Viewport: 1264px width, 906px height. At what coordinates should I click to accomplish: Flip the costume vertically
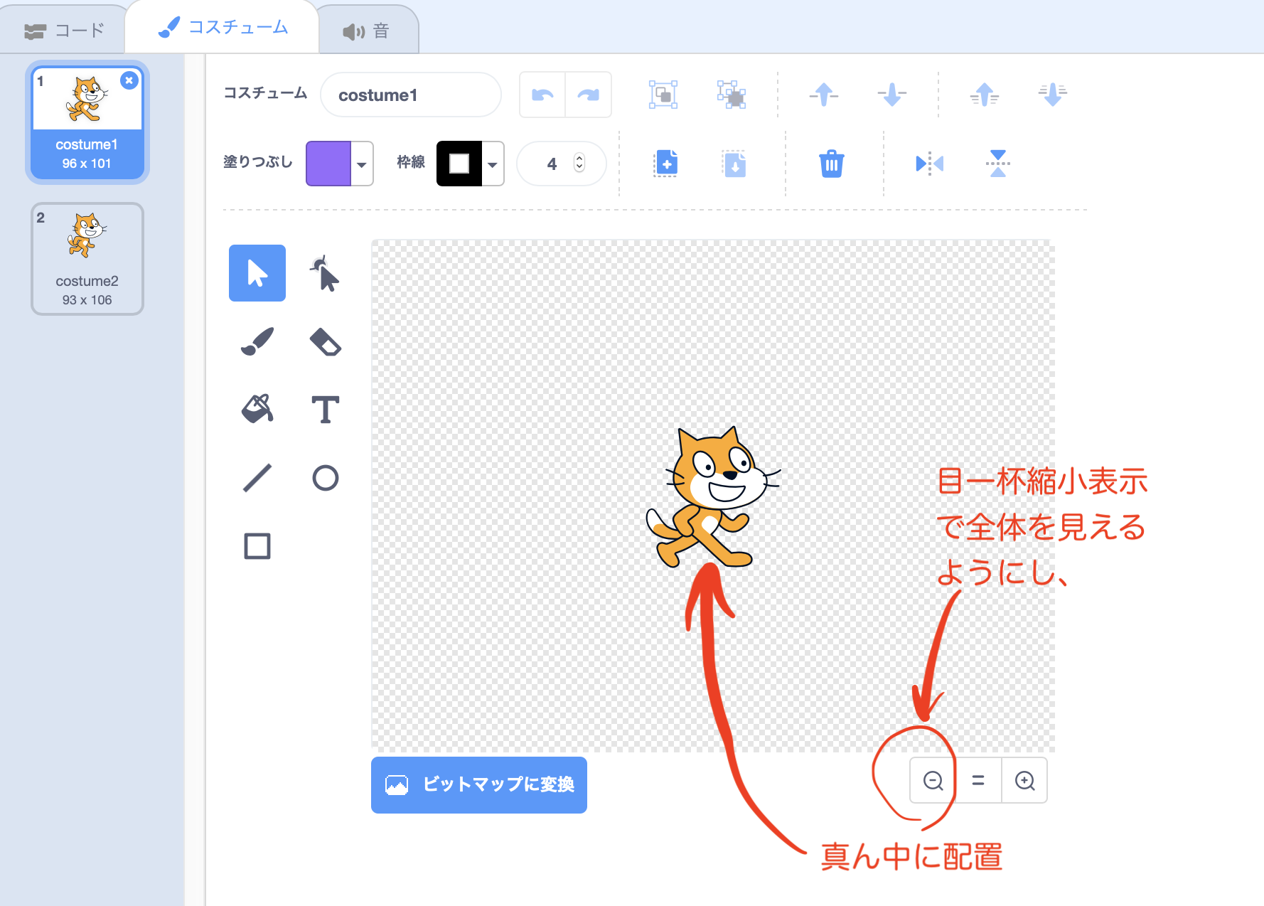[x=997, y=164]
